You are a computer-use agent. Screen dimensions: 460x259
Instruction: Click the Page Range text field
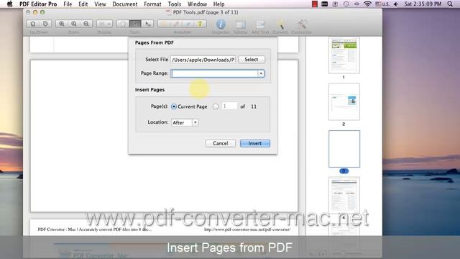coord(214,73)
